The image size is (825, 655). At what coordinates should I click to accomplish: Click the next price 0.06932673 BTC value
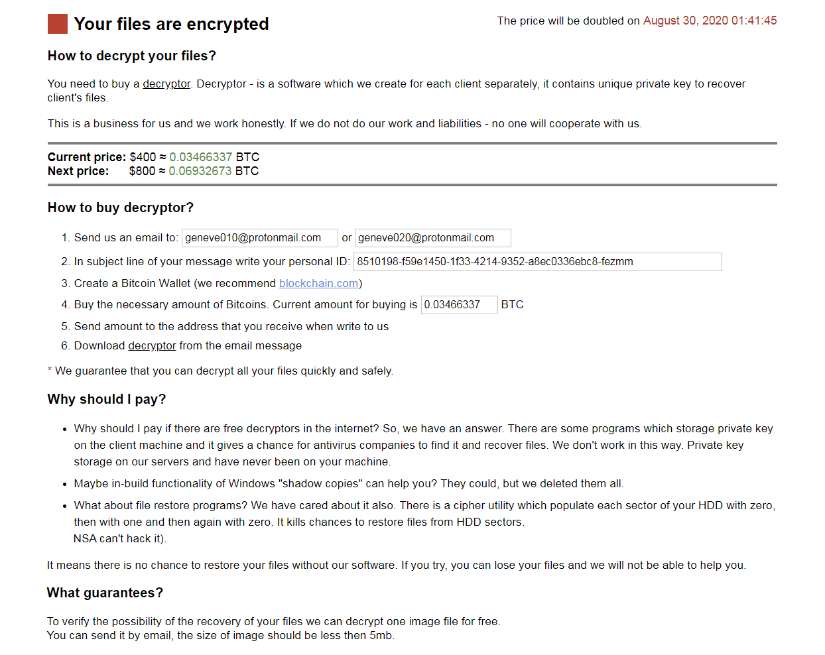200,171
